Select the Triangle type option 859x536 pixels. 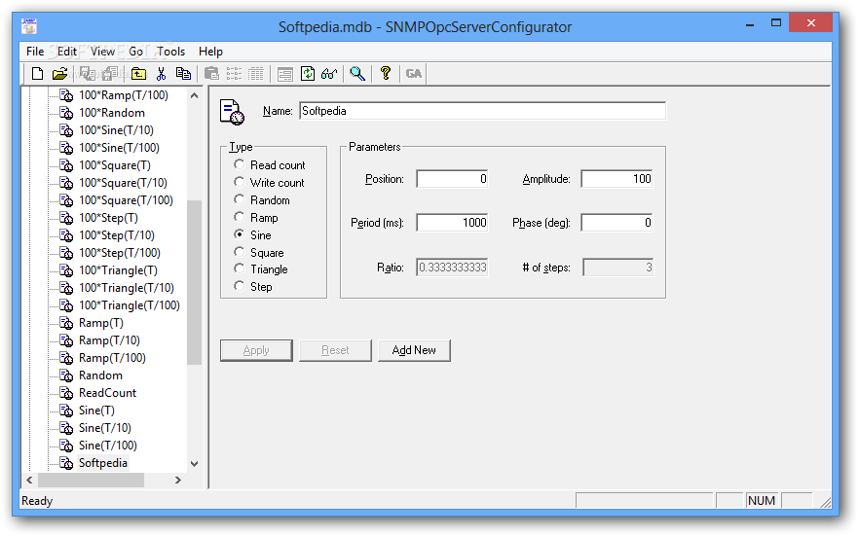239,268
